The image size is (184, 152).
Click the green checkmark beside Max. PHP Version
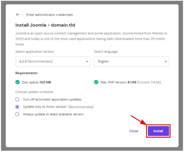pos(96,82)
